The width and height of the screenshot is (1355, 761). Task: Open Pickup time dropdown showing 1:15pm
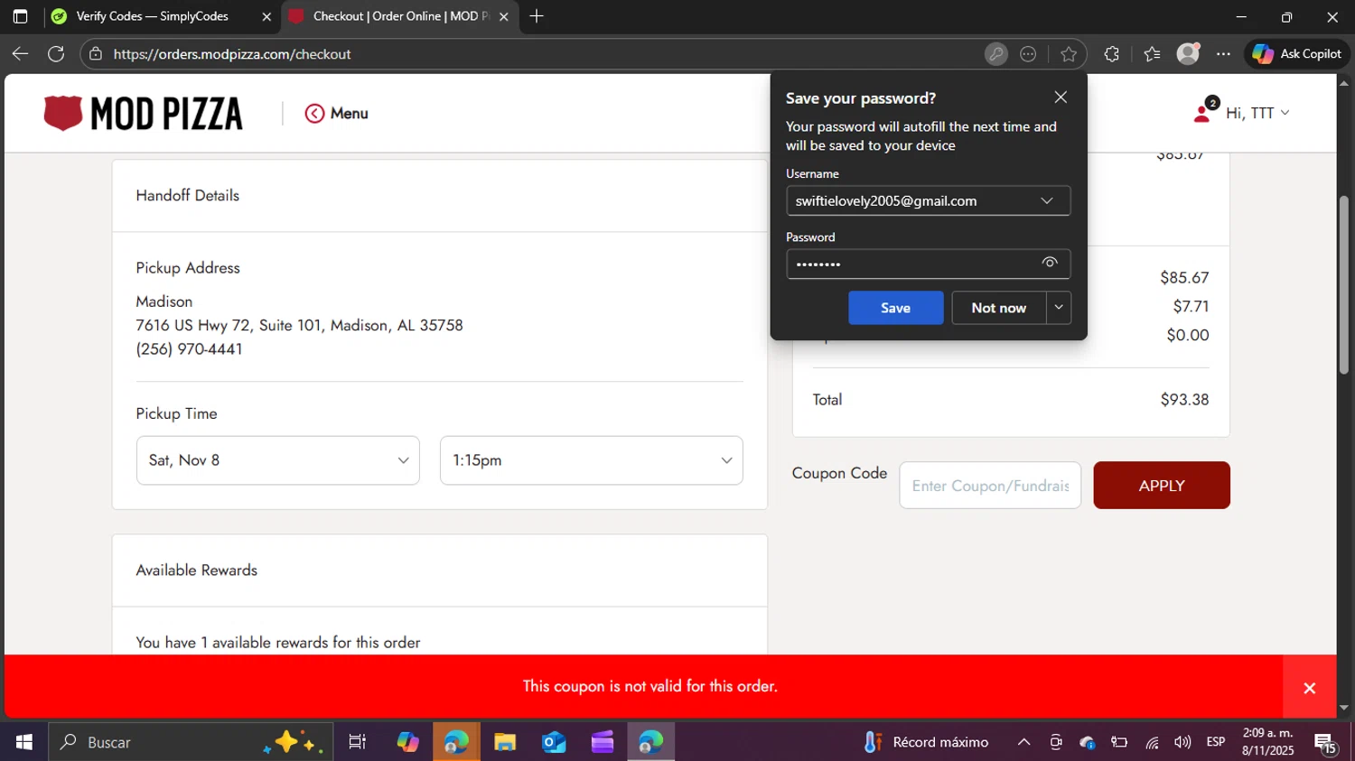591,460
